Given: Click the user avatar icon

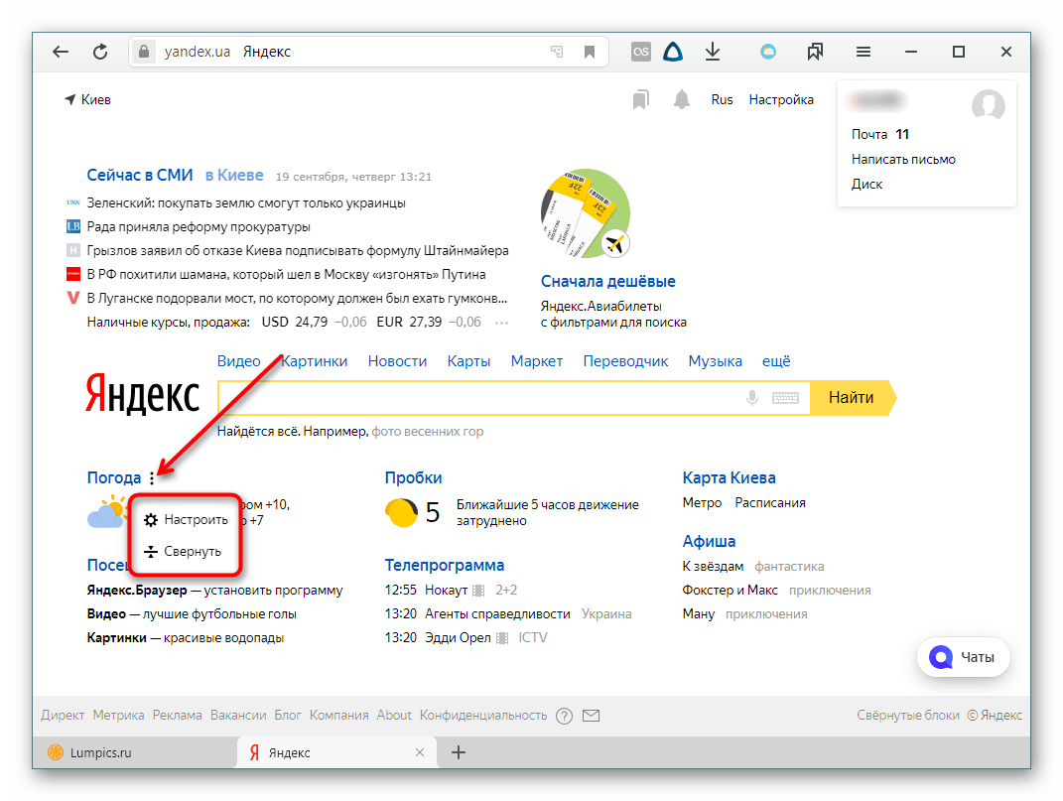Looking at the screenshot, I should (988, 104).
